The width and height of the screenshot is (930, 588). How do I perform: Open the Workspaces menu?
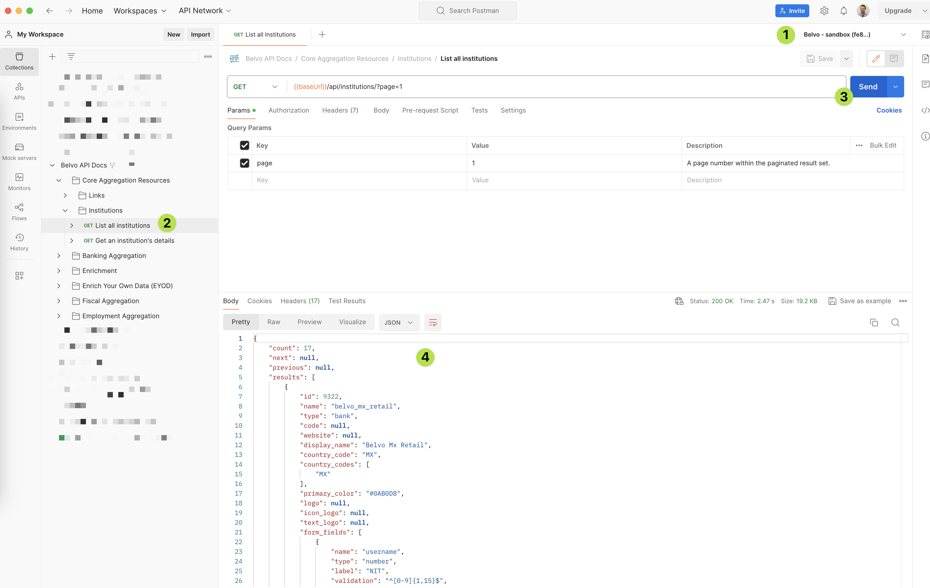[x=140, y=11]
